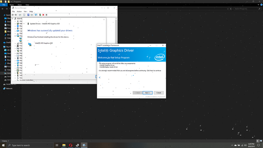Click Explorer forward navigation arrow
This screenshot has height=148, width=263.
click(x=7, y=9)
